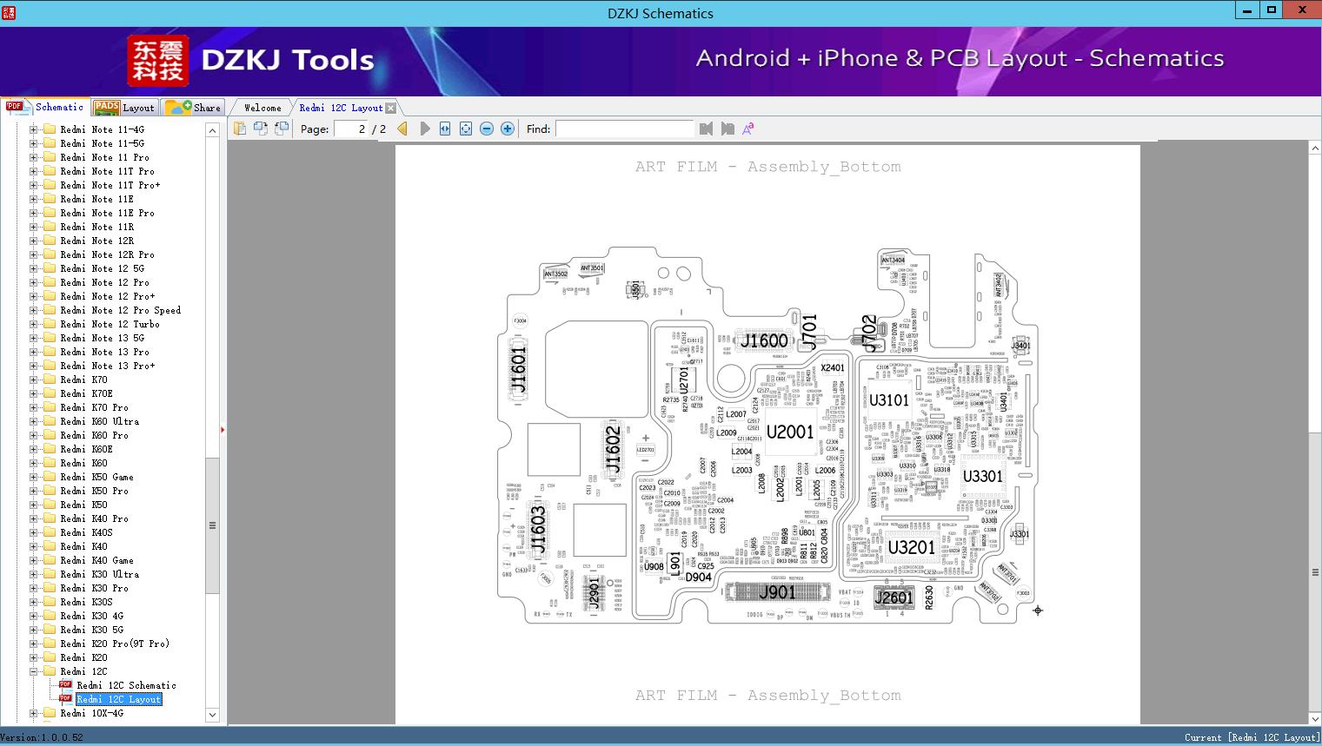Screen dimensions: 1322x746
Task: Close the Redmi 12C Layout tab
Action: point(391,108)
